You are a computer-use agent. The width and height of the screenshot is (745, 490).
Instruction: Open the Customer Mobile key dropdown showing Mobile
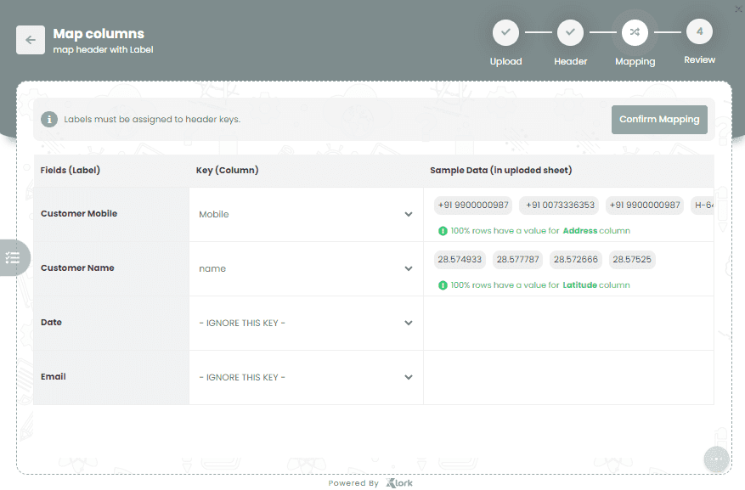click(305, 214)
